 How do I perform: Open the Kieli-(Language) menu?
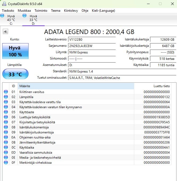point(103,11)
